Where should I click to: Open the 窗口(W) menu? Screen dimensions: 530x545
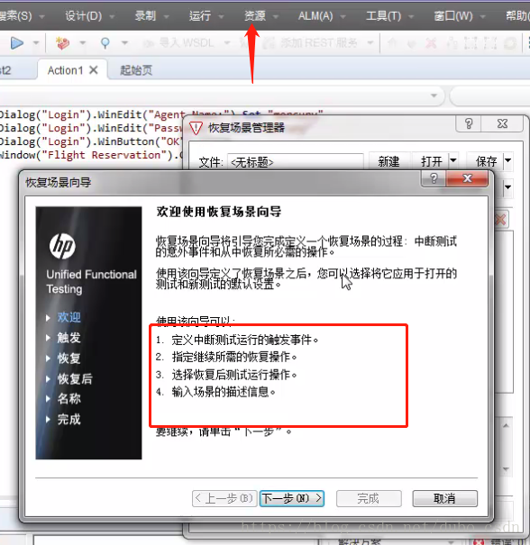coord(453,16)
